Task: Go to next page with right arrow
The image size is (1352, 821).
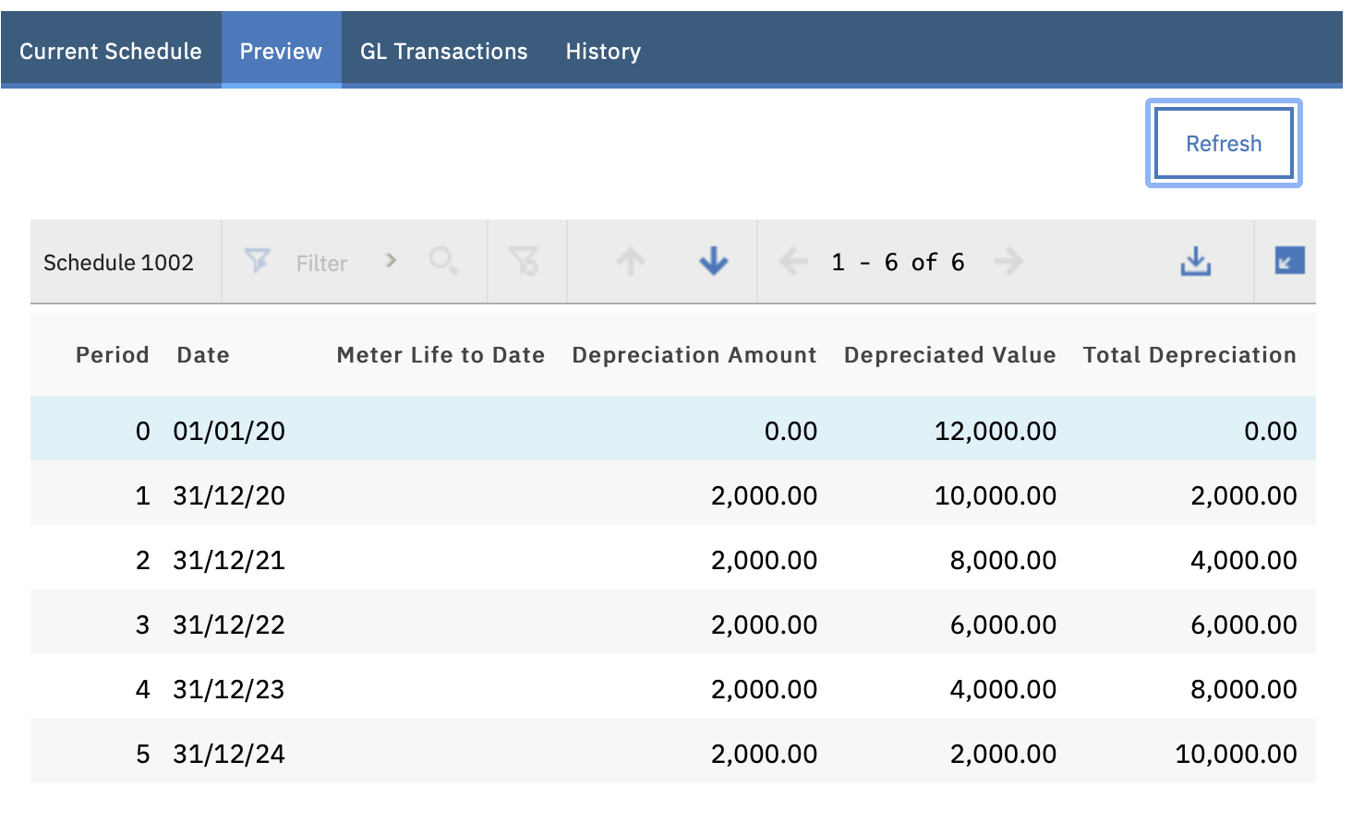Action: (x=1008, y=262)
